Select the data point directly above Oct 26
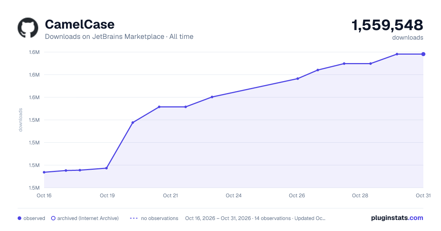This screenshot has height=231, width=441. click(298, 78)
